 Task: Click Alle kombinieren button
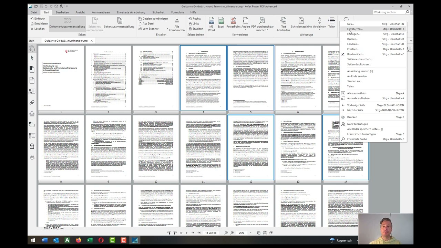point(177,24)
